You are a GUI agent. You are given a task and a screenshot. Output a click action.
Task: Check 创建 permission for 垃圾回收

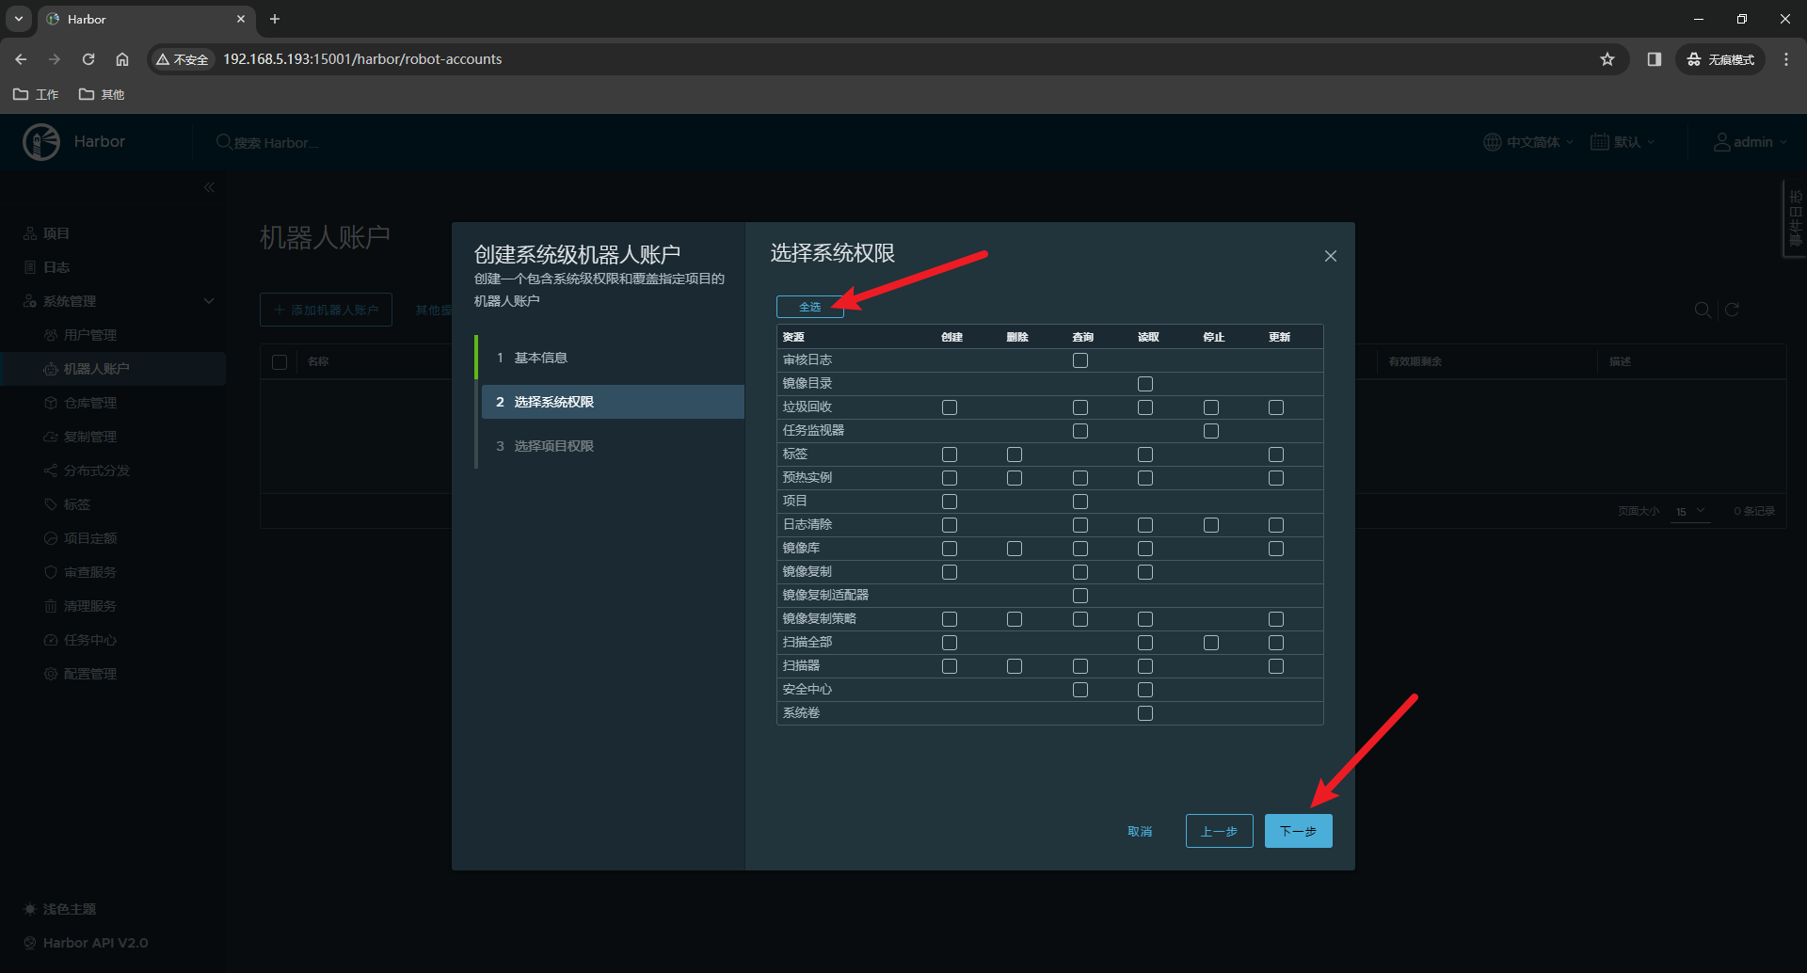pyautogui.click(x=950, y=407)
